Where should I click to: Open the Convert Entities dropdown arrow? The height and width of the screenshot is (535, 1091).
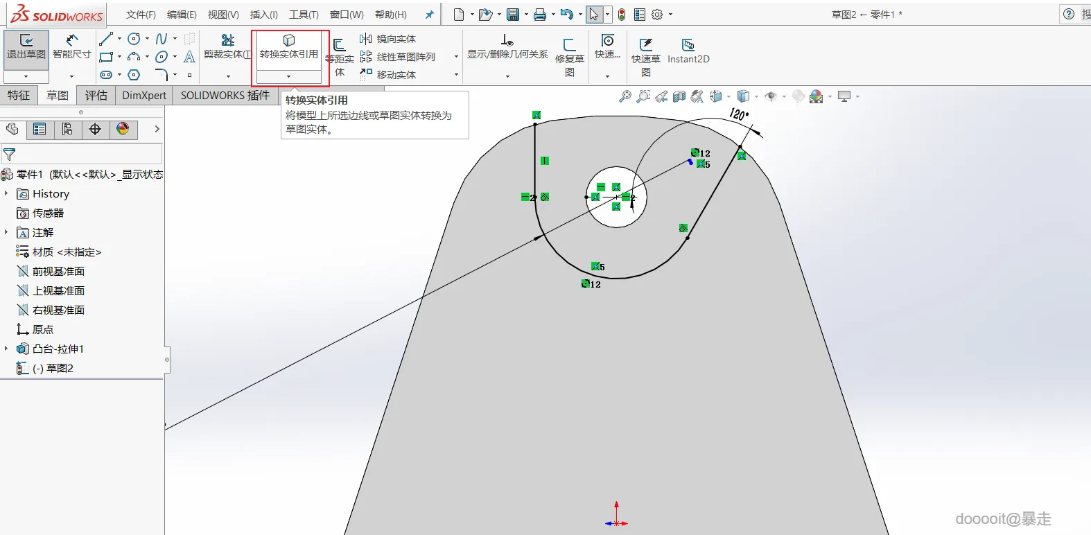pyautogui.click(x=289, y=76)
